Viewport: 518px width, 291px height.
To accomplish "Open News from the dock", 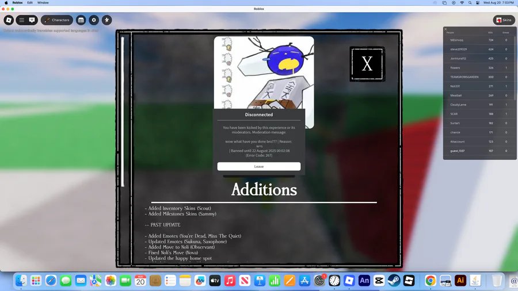I will pos(245,281).
